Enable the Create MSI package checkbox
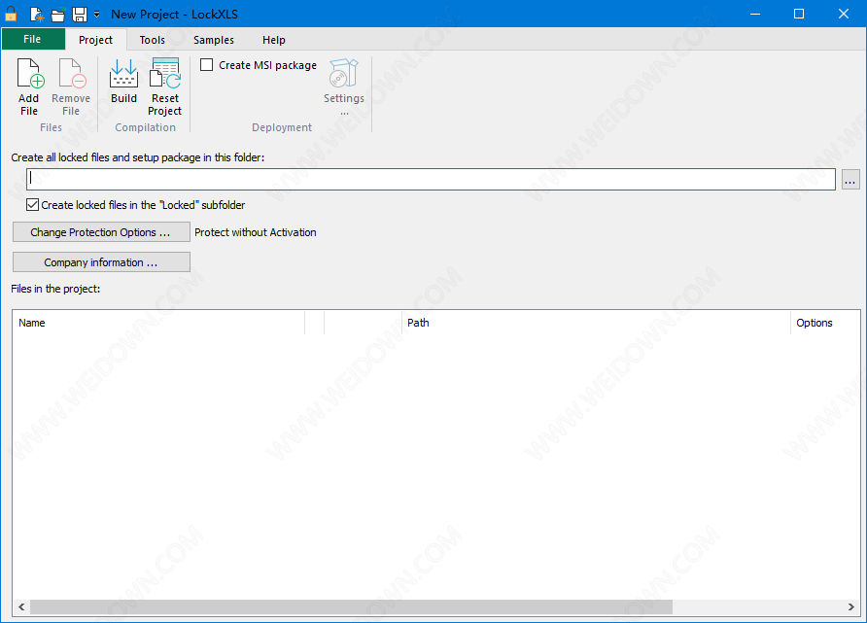This screenshot has width=867, height=623. [206, 65]
